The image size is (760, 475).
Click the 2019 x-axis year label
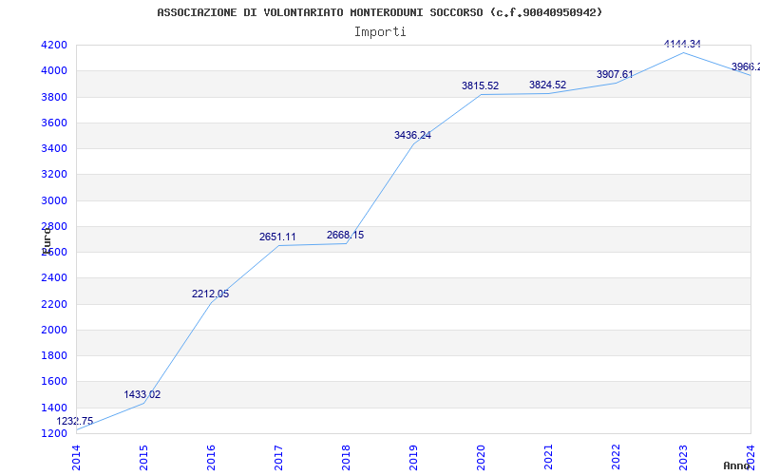pyautogui.click(x=413, y=458)
